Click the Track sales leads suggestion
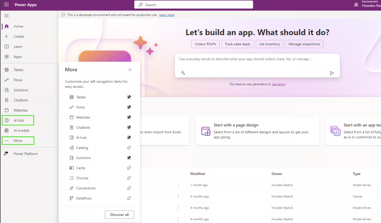The width and height of the screenshot is (381, 223). tap(238, 44)
